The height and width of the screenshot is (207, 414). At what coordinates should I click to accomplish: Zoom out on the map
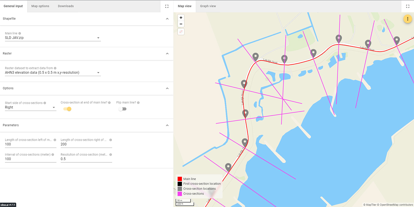click(181, 24)
